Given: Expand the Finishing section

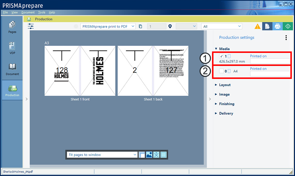Looking at the screenshot, I should [x=216, y=104].
